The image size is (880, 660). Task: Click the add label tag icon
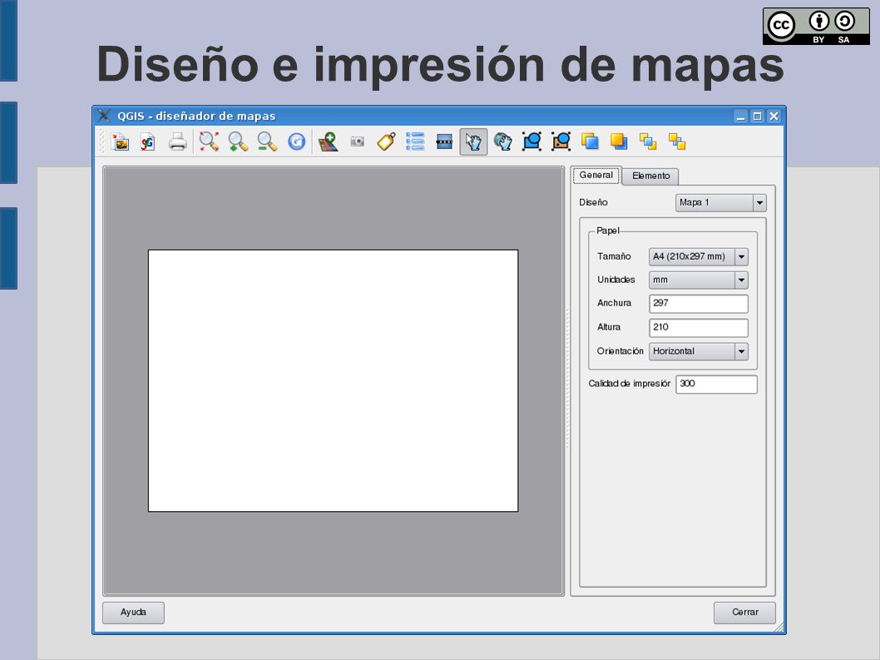pos(386,142)
